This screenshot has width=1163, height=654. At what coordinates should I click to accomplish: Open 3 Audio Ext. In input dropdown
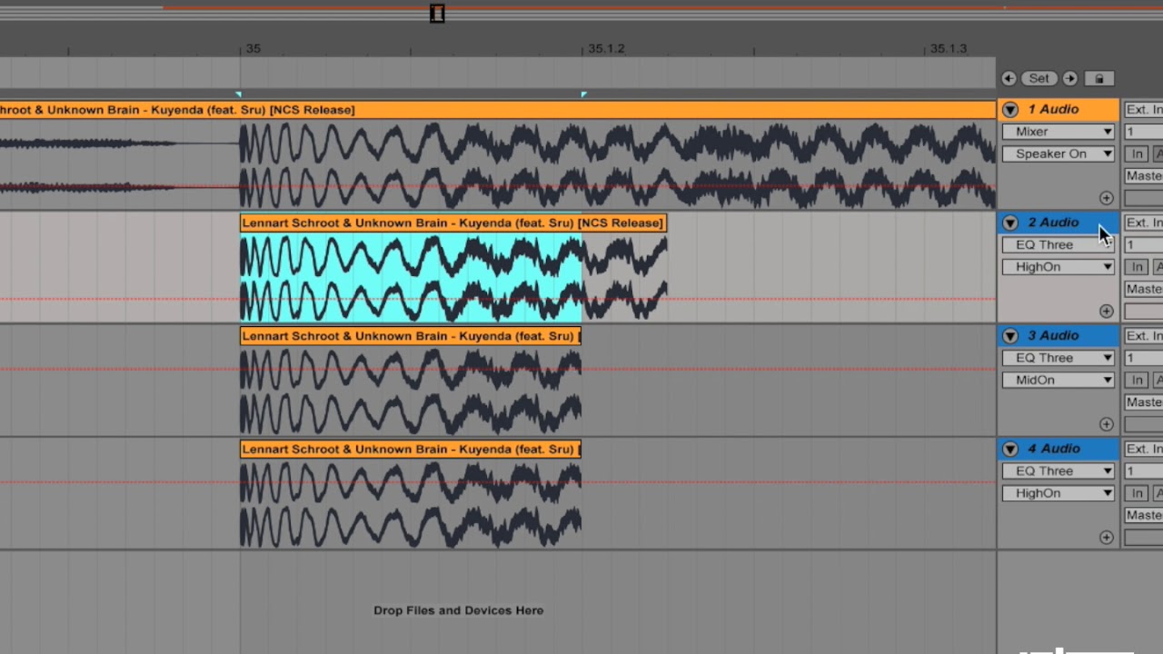1144,336
